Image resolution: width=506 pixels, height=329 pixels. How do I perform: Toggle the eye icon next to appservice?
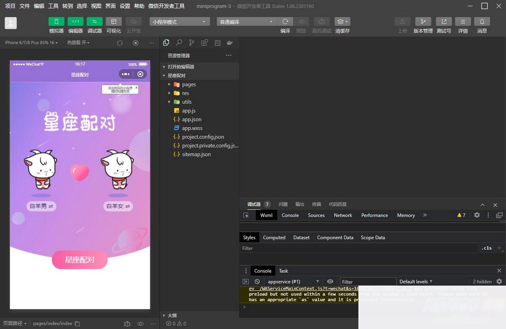tap(330, 281)
